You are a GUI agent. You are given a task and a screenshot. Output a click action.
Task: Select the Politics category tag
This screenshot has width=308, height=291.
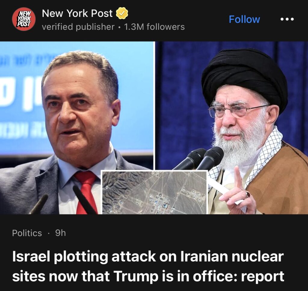point(27,233)
